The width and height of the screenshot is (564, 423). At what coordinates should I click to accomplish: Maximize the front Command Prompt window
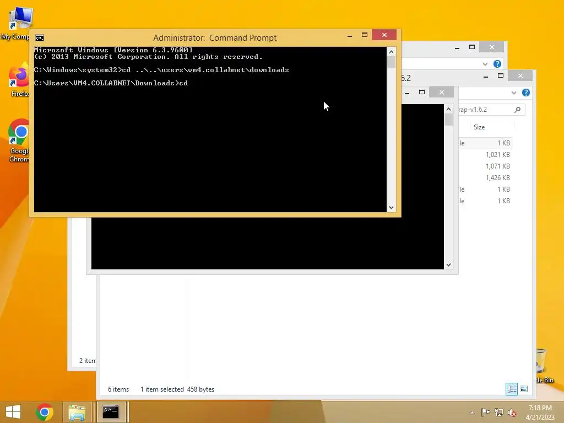point(365,35)
